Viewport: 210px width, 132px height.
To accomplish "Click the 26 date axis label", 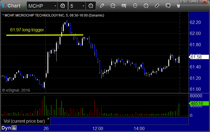I will click(46, 128).
